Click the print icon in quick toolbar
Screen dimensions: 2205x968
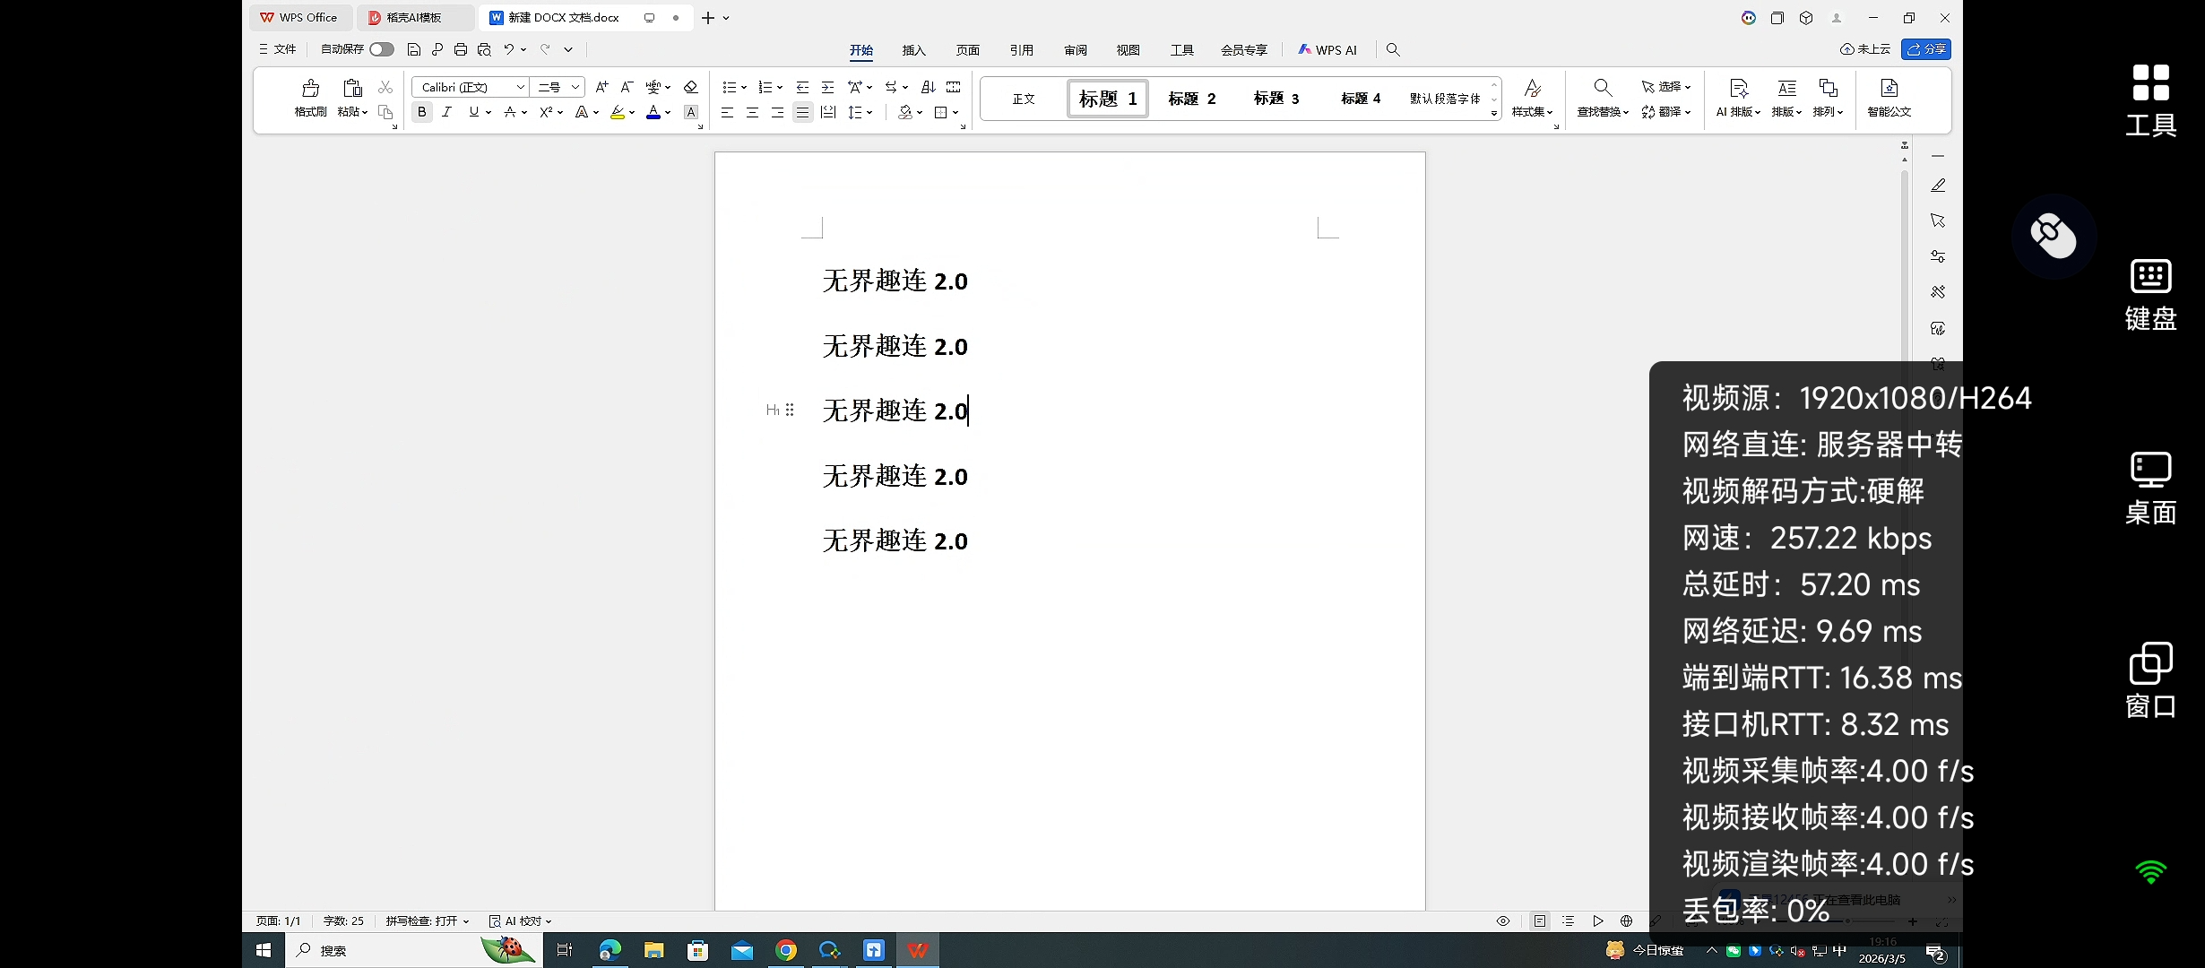(461, 49)
